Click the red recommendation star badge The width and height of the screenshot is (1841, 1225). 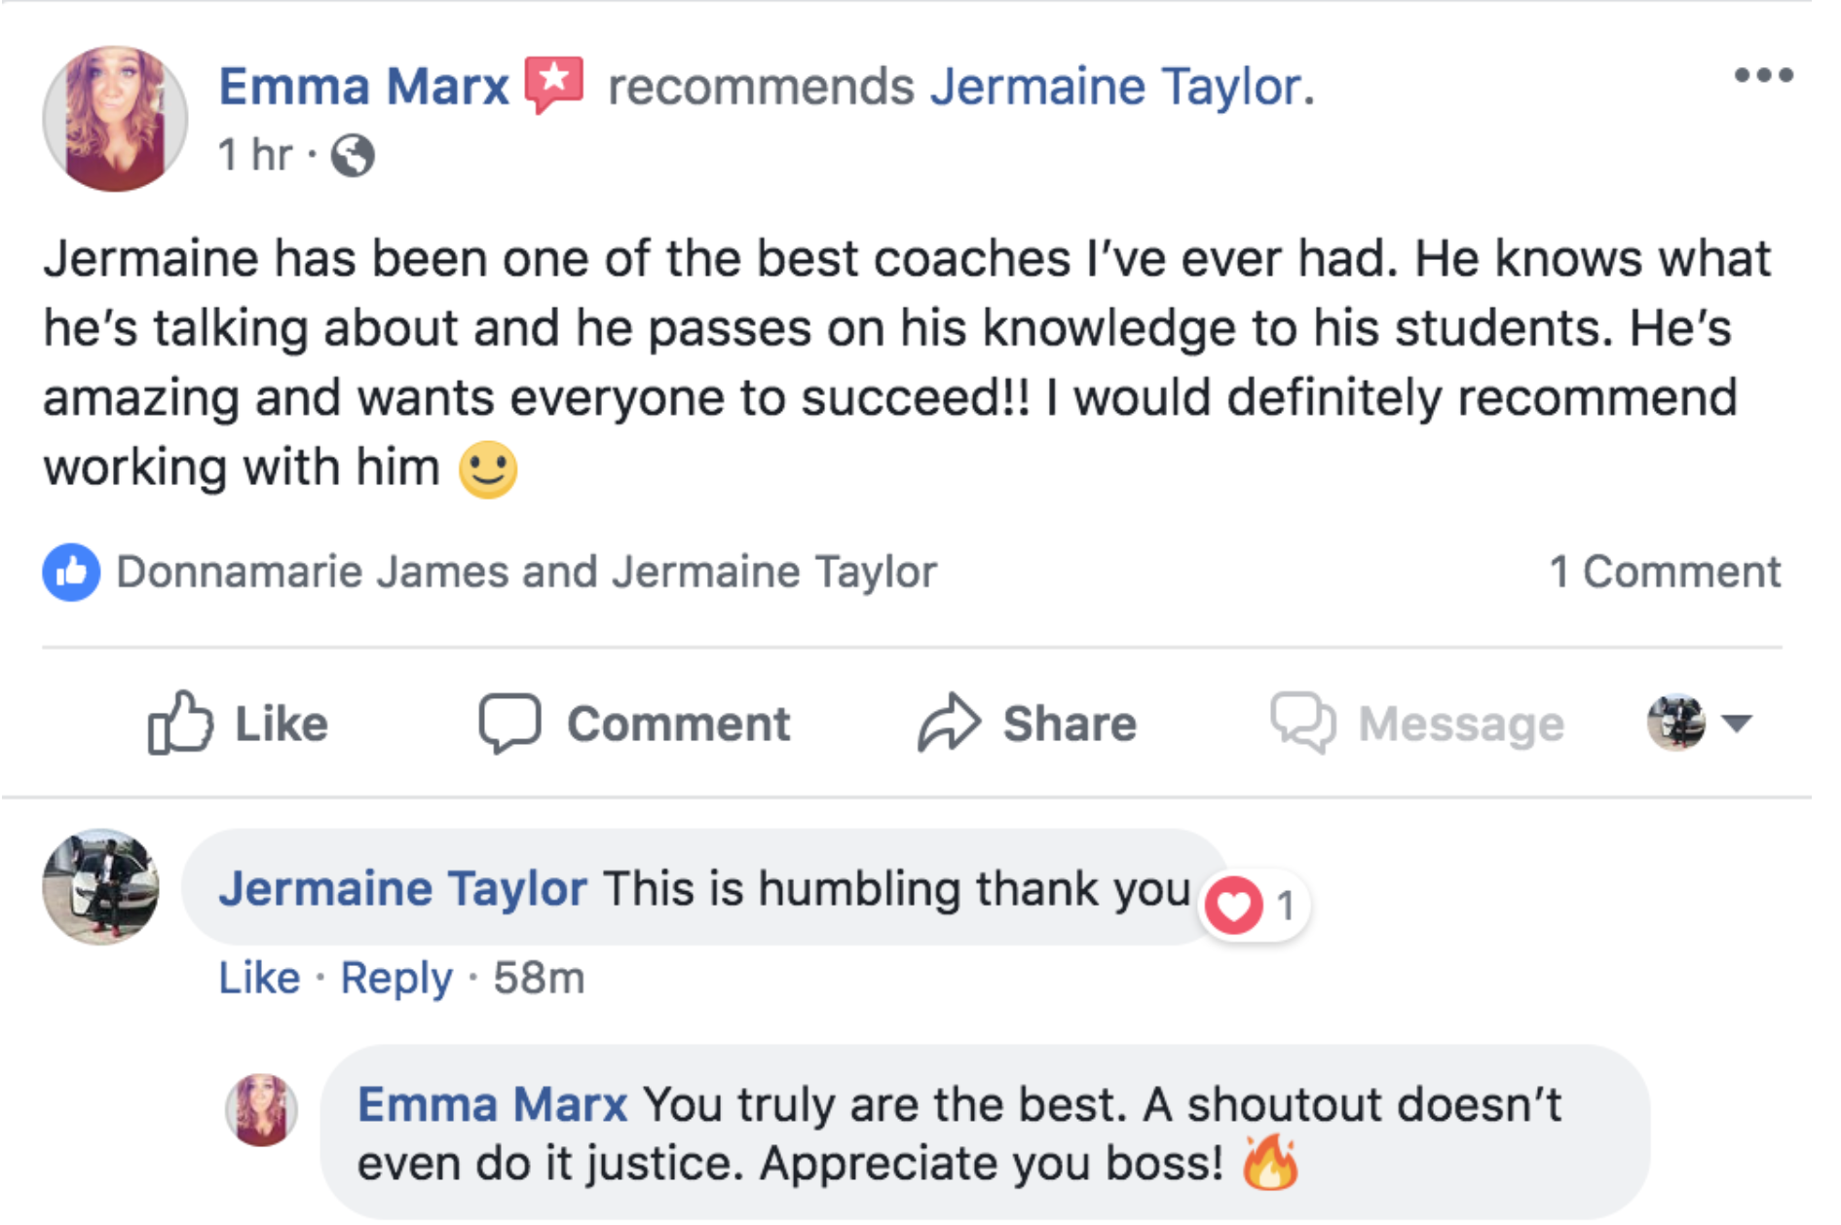(x=553, y=84)
